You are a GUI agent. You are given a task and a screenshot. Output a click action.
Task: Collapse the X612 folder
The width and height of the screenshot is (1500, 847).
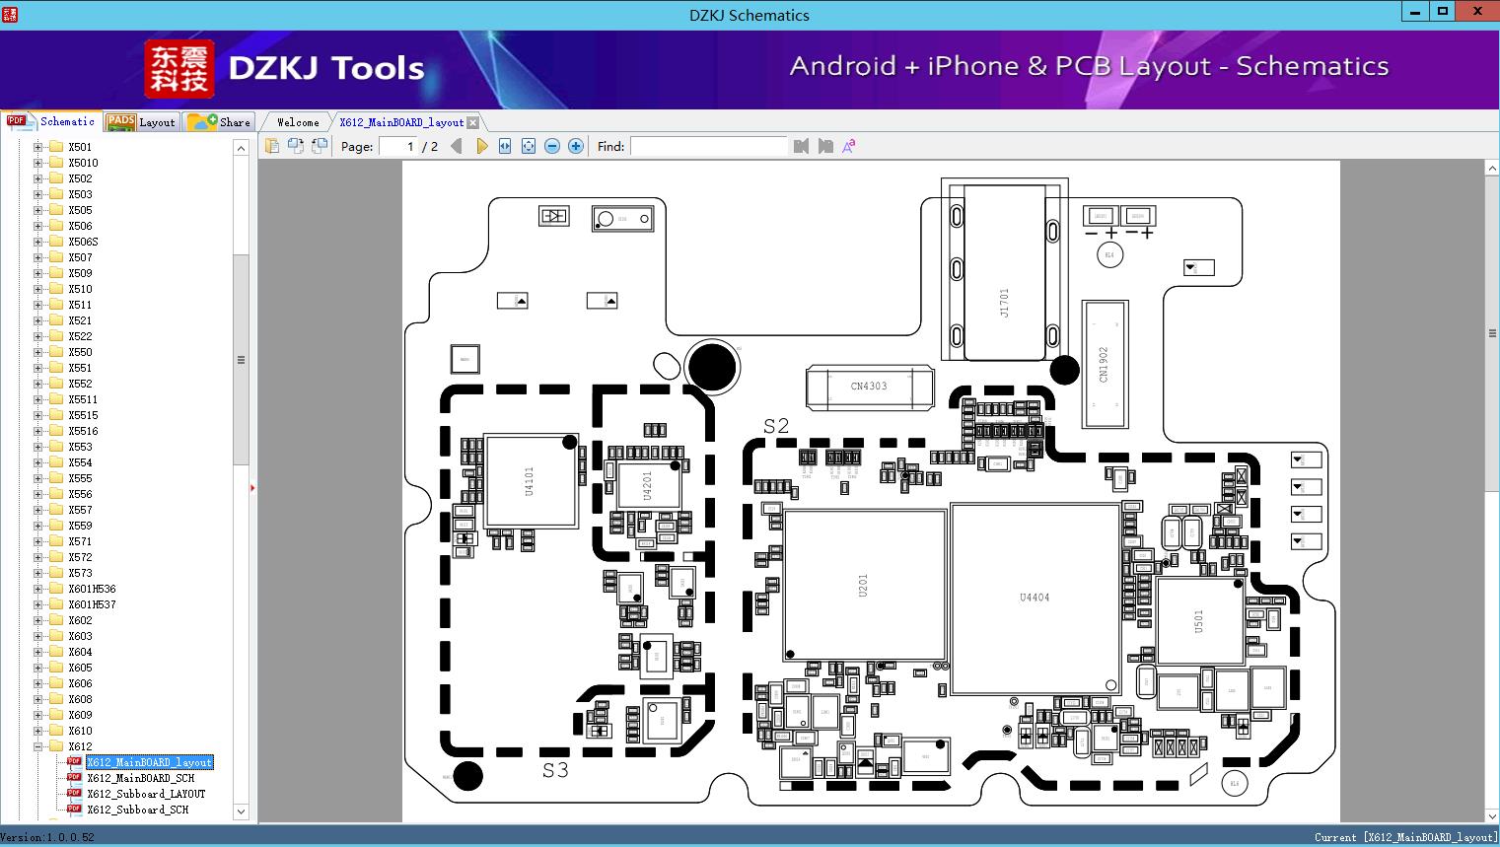click(37, 746)
